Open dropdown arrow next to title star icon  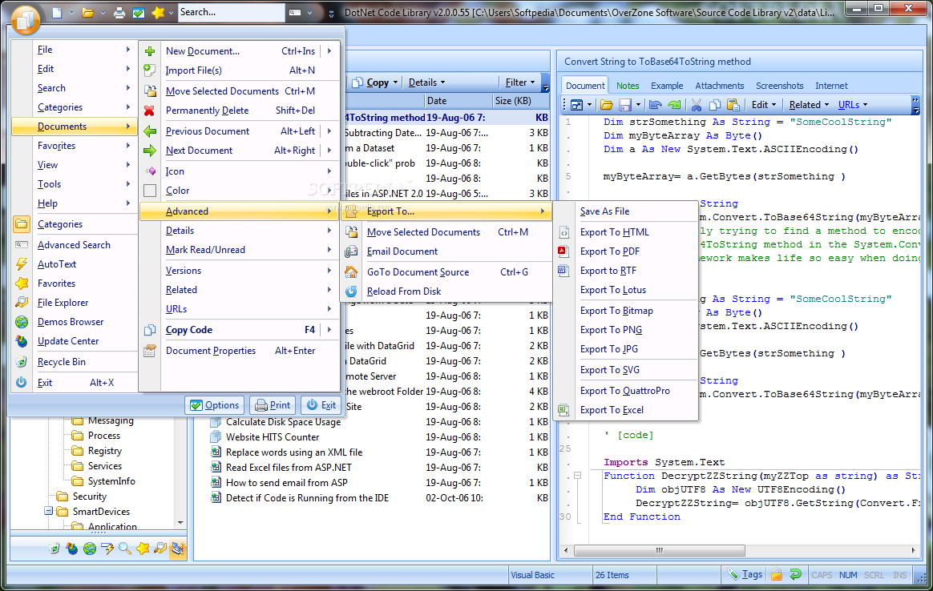point(171,13)
